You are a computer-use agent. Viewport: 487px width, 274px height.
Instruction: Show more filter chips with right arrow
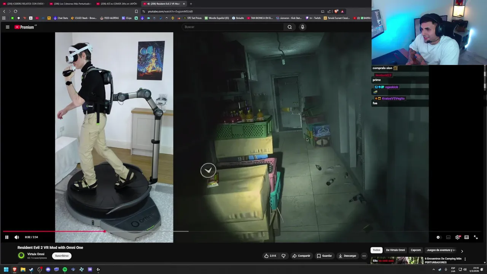(x=462, y=251)
